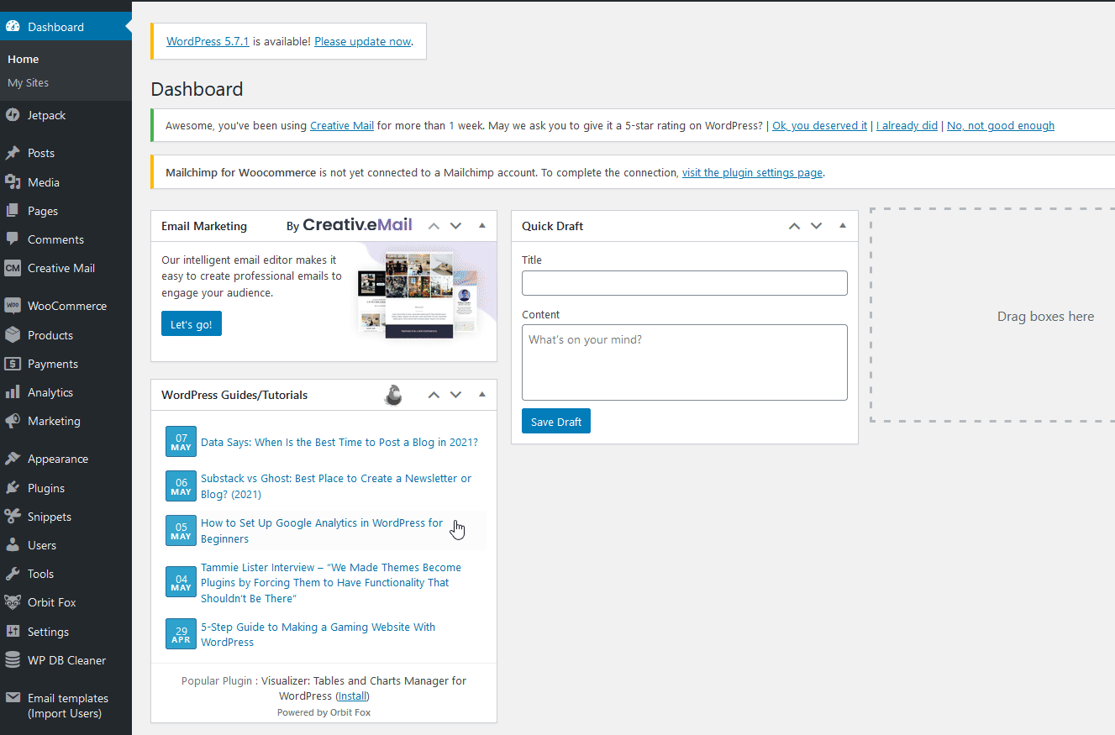Click the Comments bubble icon
The height and width of the screenshot is (735, 1115).
pyautogui.click(x=13, y=239)
